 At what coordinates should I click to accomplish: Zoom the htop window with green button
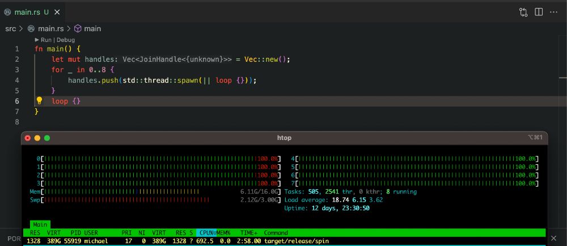[x=47, y=138]
